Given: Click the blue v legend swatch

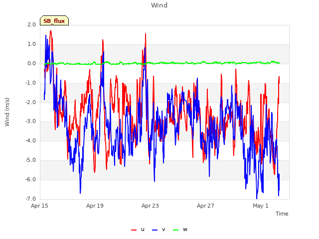Looking at the screenshot, I should coord(155,230).
